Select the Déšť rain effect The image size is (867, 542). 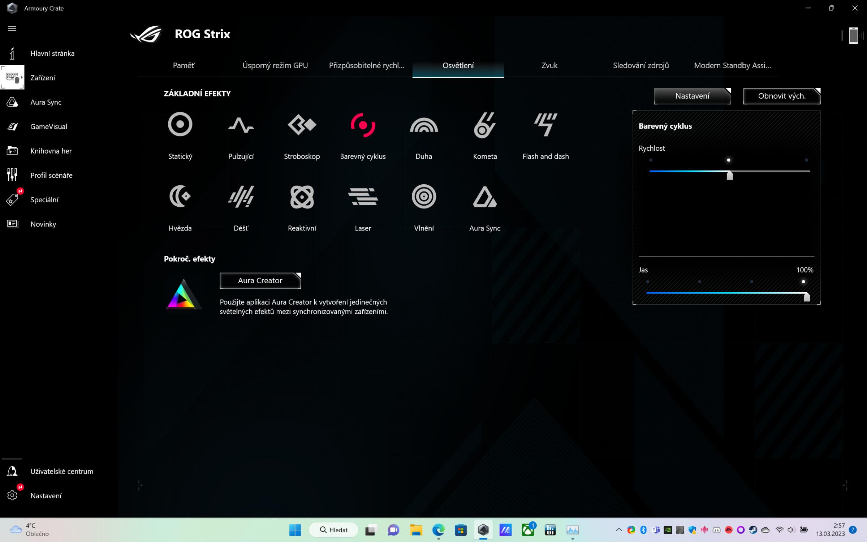click(241, 196)
